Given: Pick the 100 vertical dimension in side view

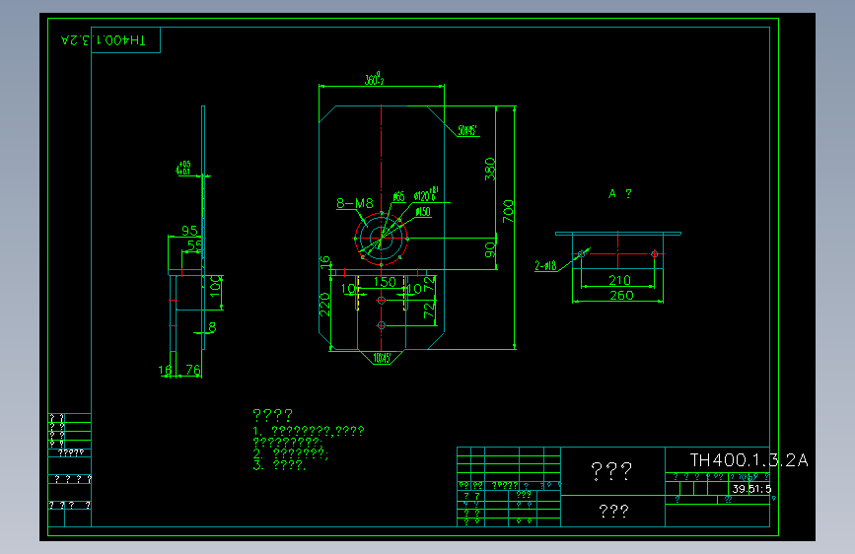Looking at the screenshot, I should pyautogui.click(x=215, y=286).
